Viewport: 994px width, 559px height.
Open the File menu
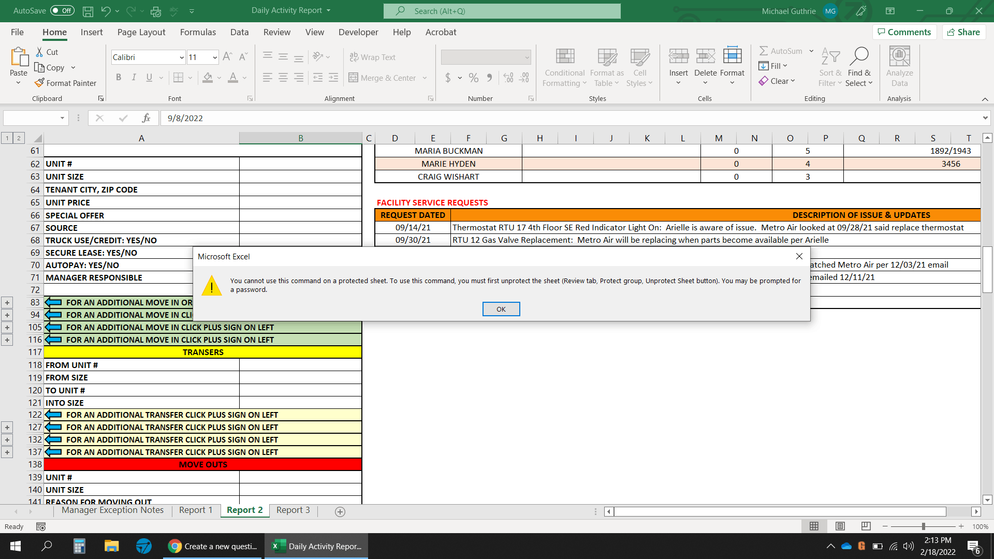17,32
